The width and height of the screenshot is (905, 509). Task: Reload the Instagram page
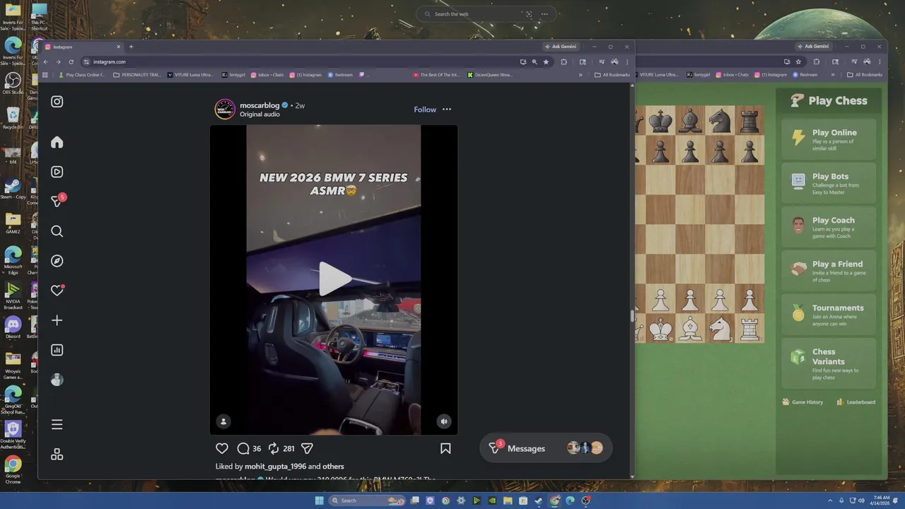coord(71,62)
